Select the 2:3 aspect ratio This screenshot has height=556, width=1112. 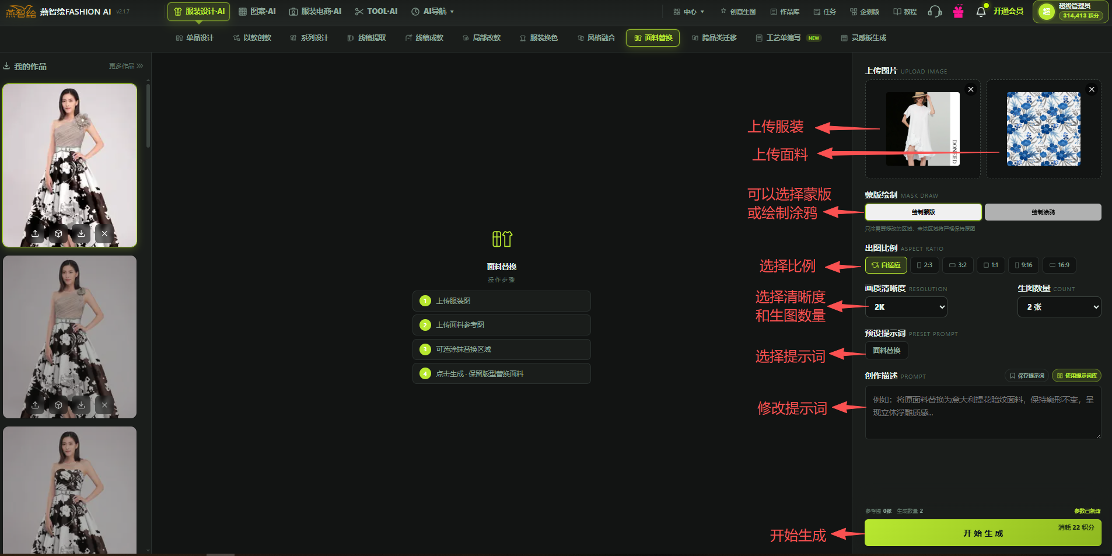pos(924,265)
